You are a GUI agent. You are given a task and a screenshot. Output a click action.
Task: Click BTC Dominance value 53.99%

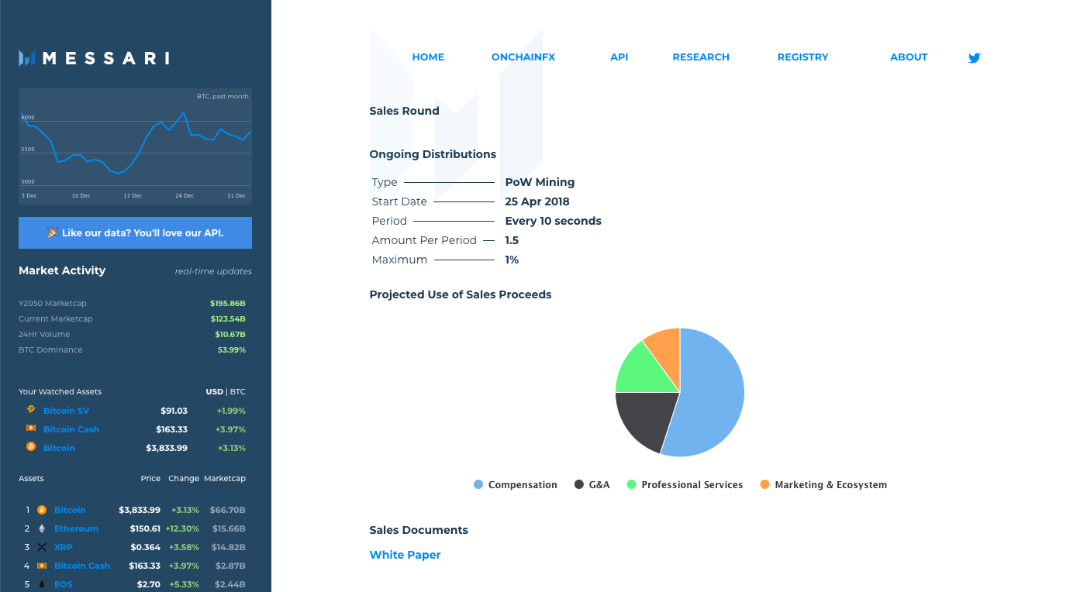(232, 350)
